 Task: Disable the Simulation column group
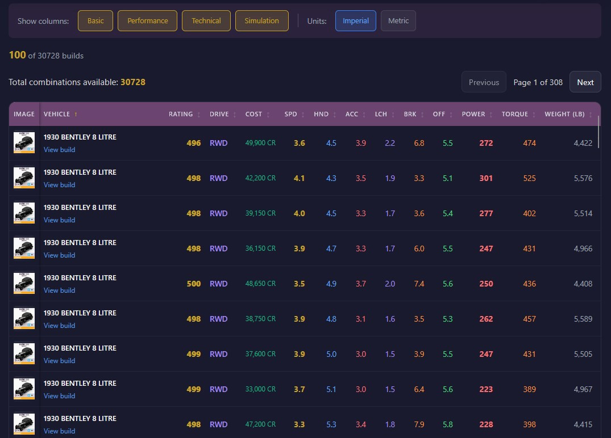[261, 20]
